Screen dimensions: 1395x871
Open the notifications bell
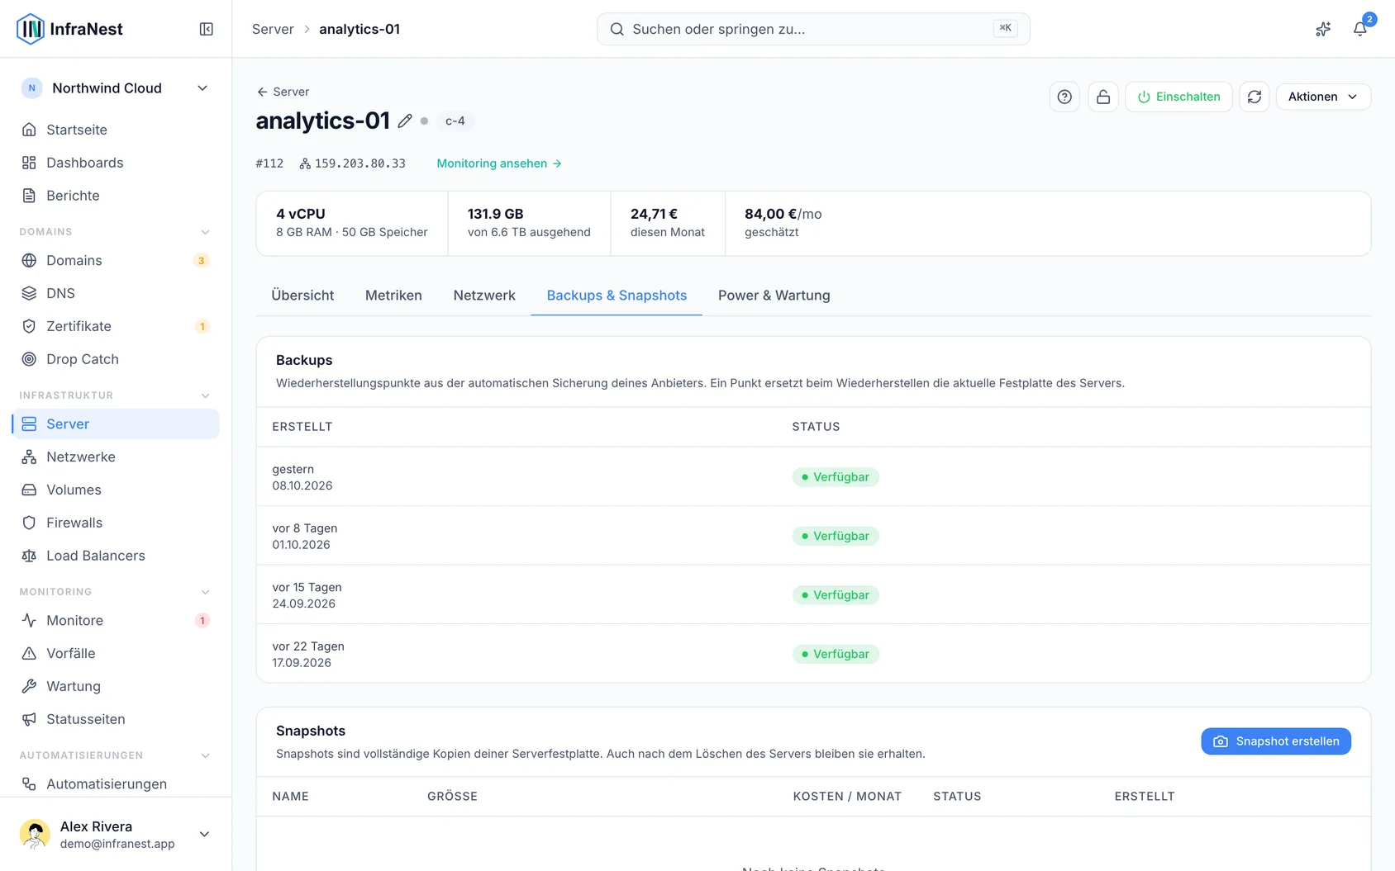click(x=1359, y=29)
